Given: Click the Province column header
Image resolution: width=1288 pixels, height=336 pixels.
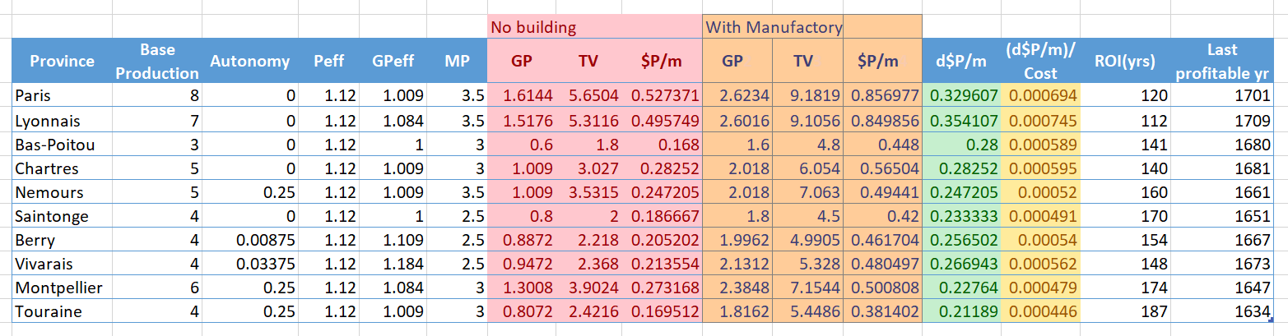Looking at the screenshot, I should point(62,61).
